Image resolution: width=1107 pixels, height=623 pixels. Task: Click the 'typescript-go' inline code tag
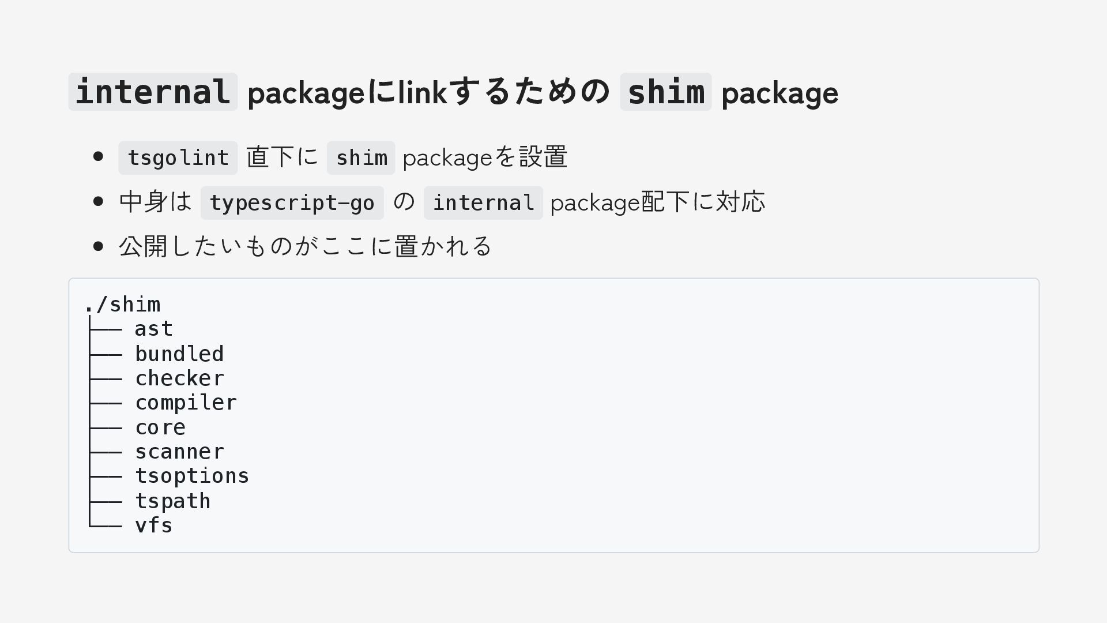[x=292, y=202]
